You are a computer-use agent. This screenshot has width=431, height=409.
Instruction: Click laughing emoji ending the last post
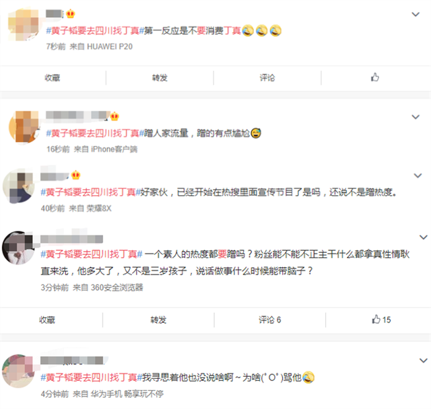[308, 377]
